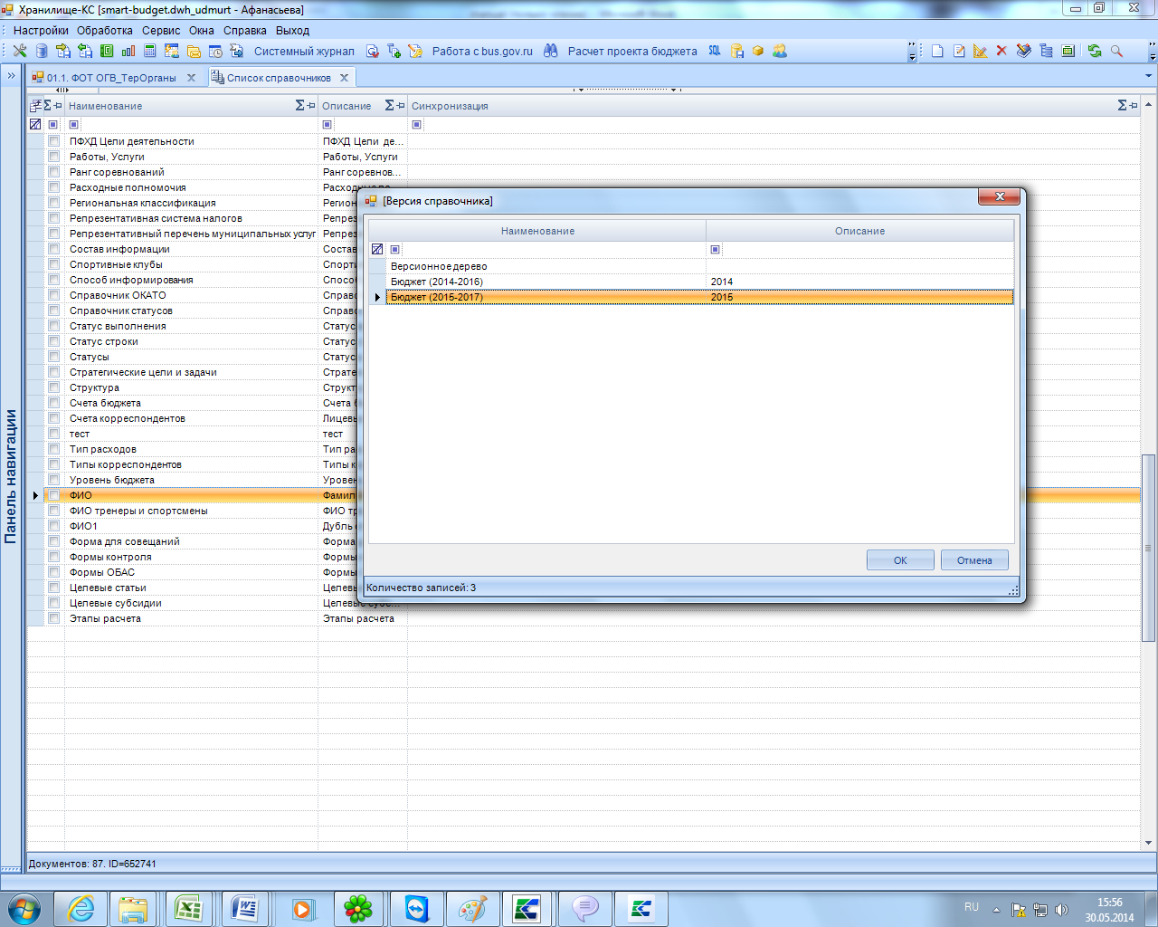Screen dimensions: 1158x927
Task: Click the Отмена button in the dialog
Action: pyautogui.click(x=974, y=559)
